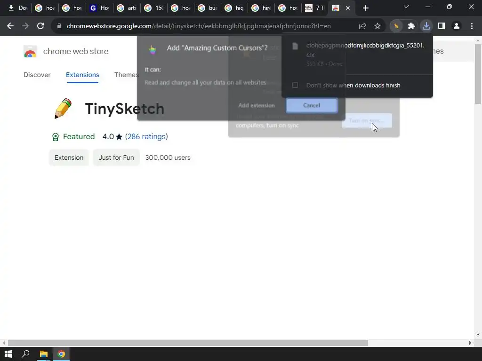Switch to the 'hig' Google tab

pyautogui.click(x=234, y=8)
